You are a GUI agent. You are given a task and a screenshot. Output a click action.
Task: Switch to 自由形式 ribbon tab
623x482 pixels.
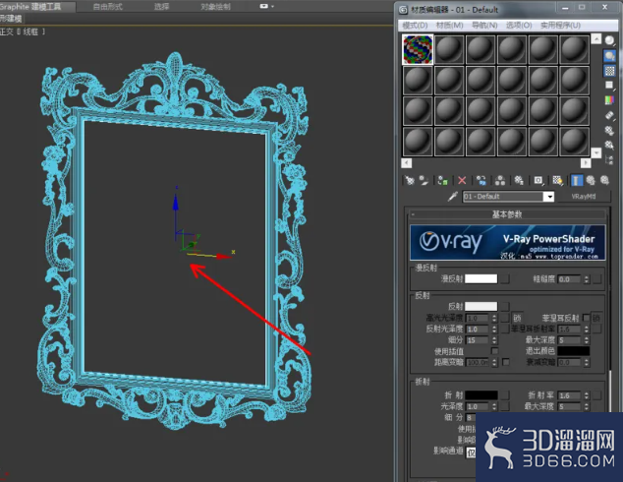(x=108, y=7)
